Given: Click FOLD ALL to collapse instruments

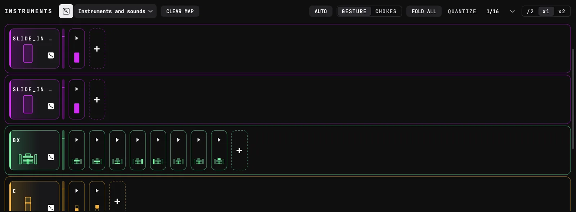Looking at the screenshot, I should tap(424, 11).
